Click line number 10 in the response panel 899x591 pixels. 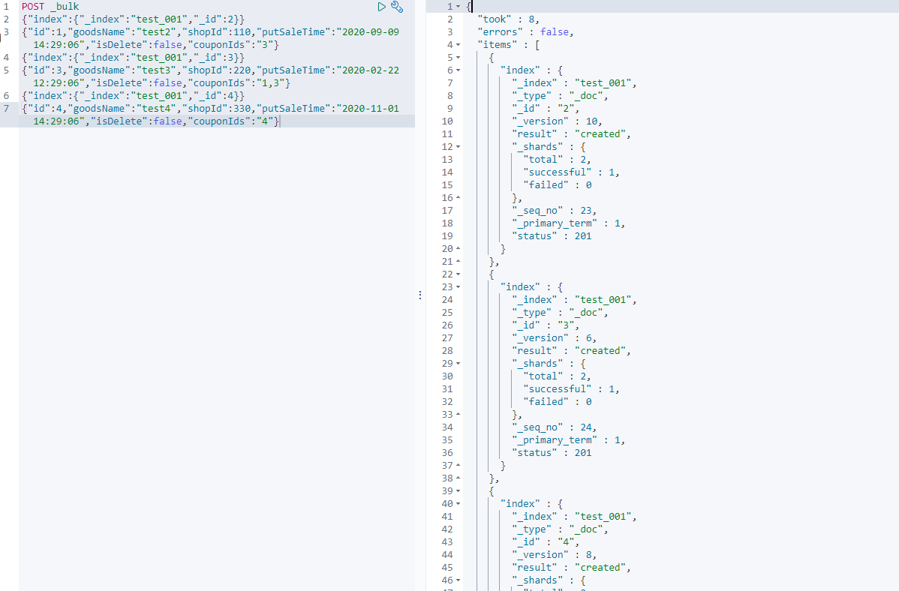pyautogui.click(x=447, y=121)
